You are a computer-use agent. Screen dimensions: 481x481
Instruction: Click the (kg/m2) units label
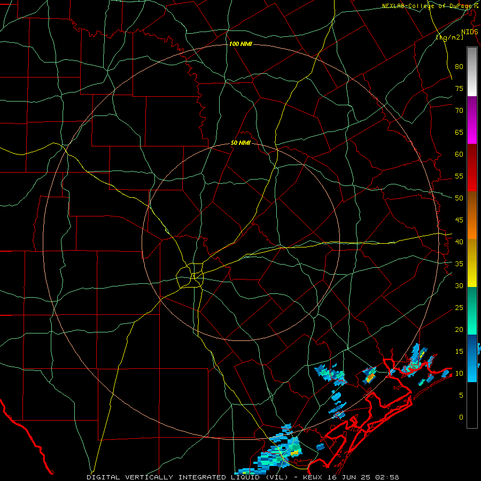pyautogui.click(x=449, y=37)
